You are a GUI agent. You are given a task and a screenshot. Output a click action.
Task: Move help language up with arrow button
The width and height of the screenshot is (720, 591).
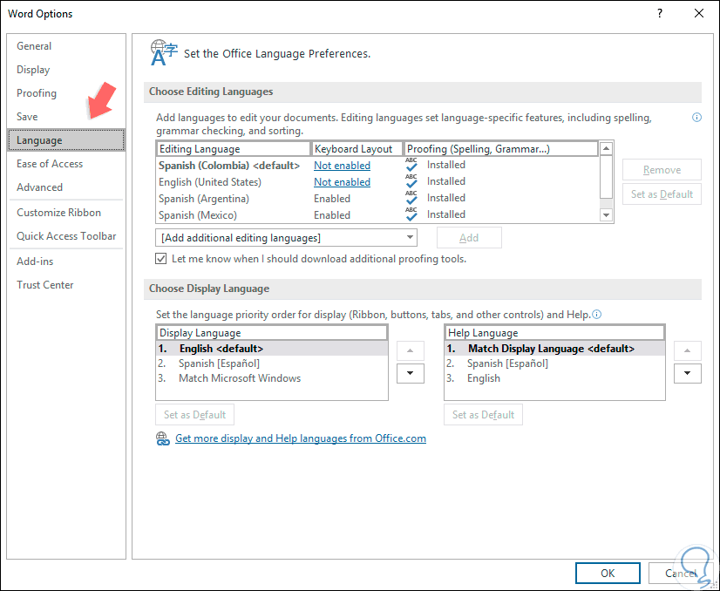[x=688, y=350]
